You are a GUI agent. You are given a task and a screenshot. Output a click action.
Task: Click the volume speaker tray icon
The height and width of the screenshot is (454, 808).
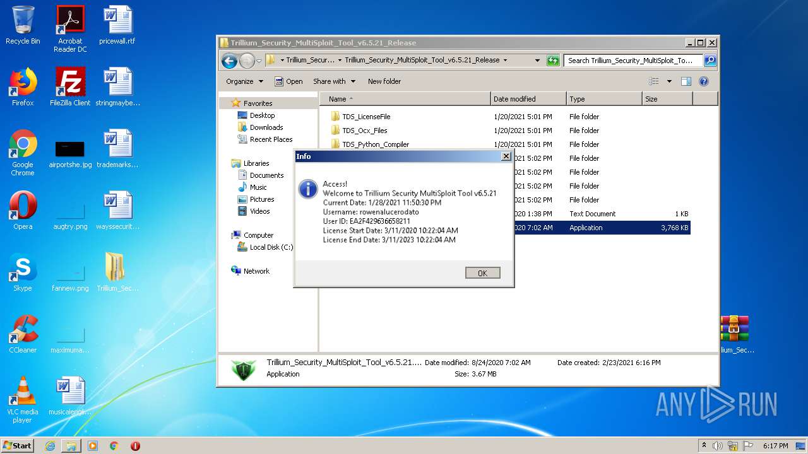pos(718,446)
